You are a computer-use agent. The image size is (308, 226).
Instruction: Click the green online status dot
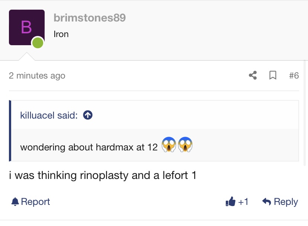[38, 43]
